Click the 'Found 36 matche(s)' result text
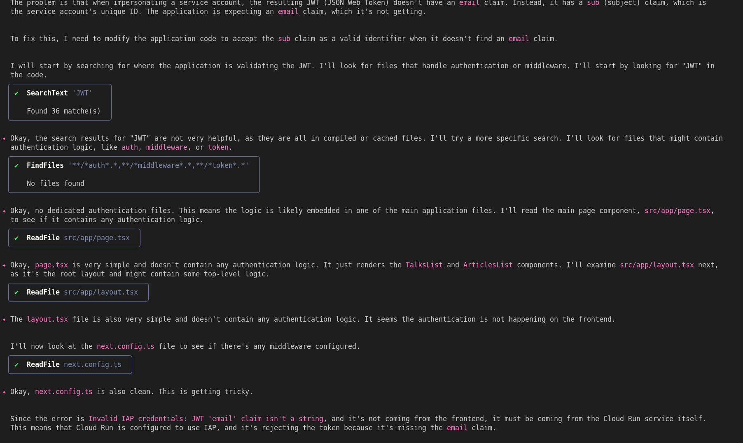This screenshot has width=743, height=443. [x=63, y=111]
